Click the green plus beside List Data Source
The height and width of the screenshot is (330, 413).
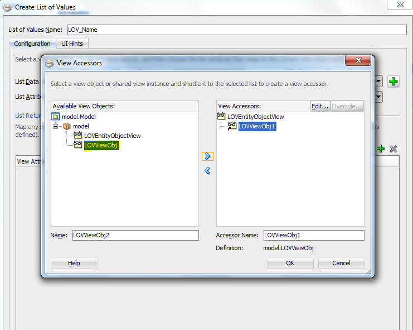(393, 82)
